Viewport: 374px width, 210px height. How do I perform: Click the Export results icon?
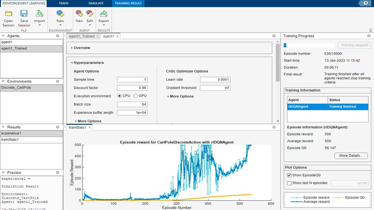coord(104,14)
